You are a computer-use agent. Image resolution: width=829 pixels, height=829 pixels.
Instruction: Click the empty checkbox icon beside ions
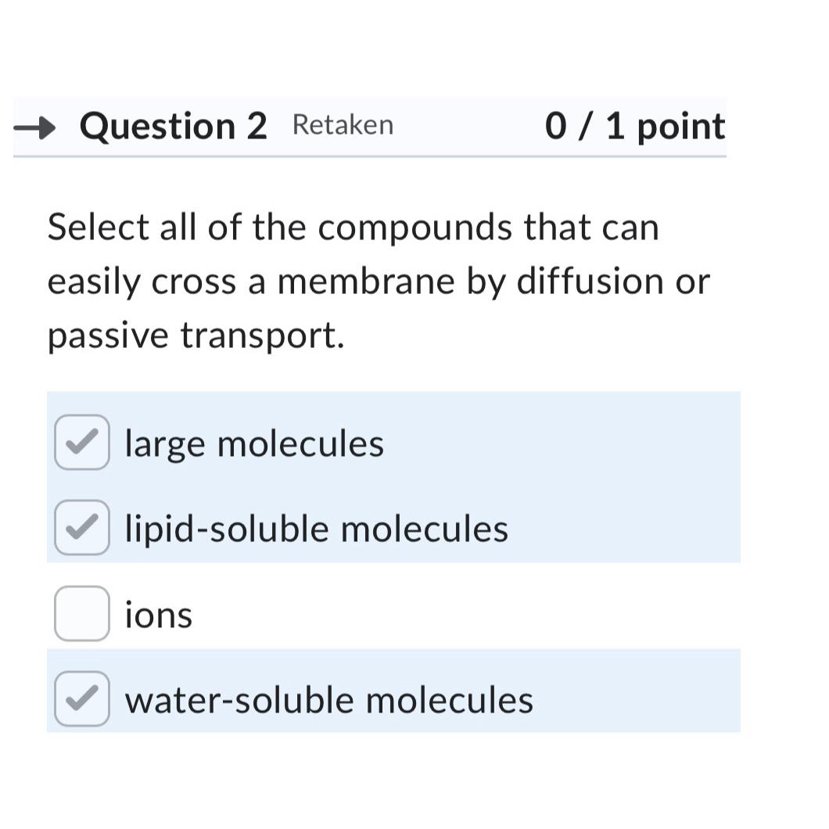click(x=81, y=615)
